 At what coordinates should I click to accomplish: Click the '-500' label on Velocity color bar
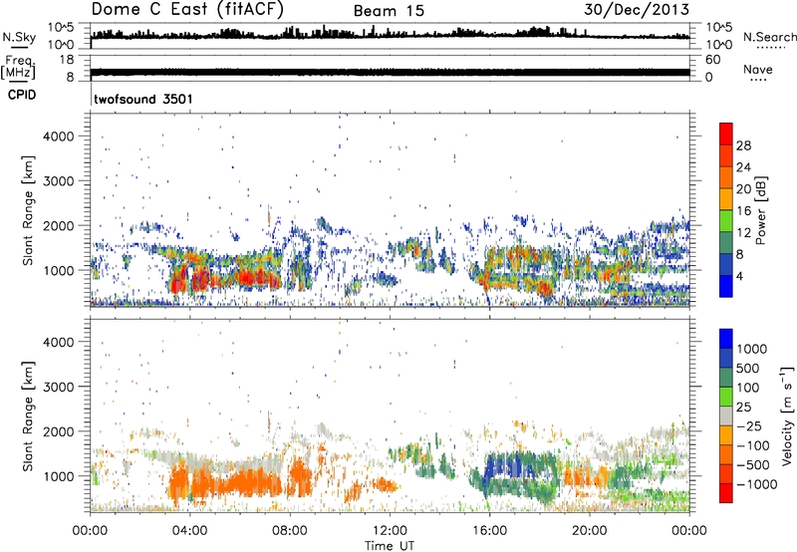753,464
